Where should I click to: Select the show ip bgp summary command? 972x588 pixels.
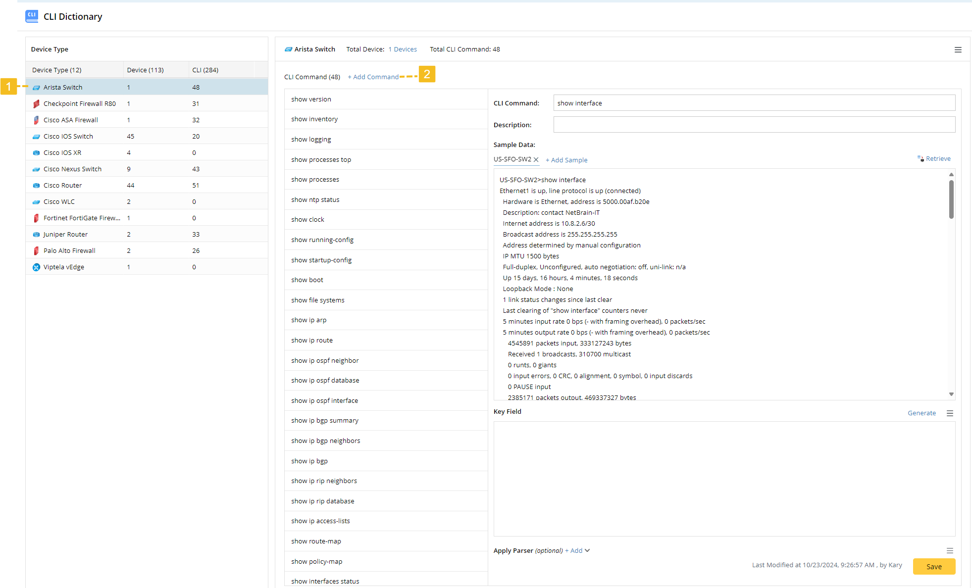tap(325, 421)
